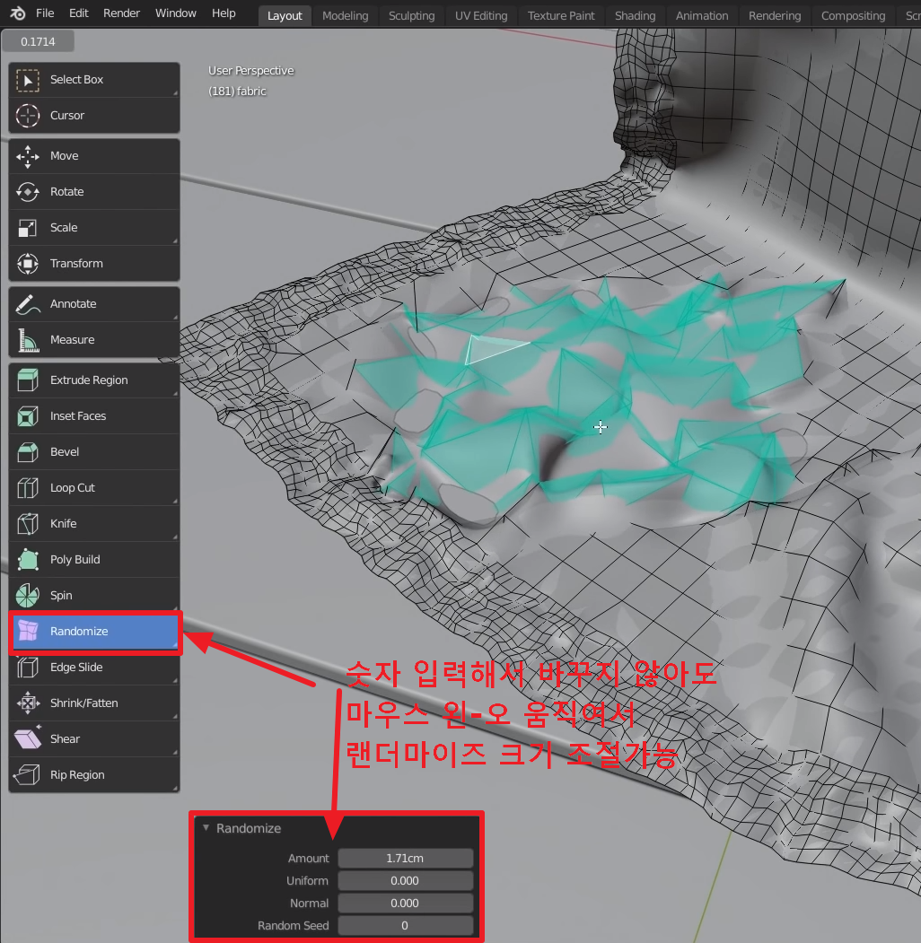The image size is (921, 943).
Task: Collapse the Randomize operator panel
Action: click(206, 828)
